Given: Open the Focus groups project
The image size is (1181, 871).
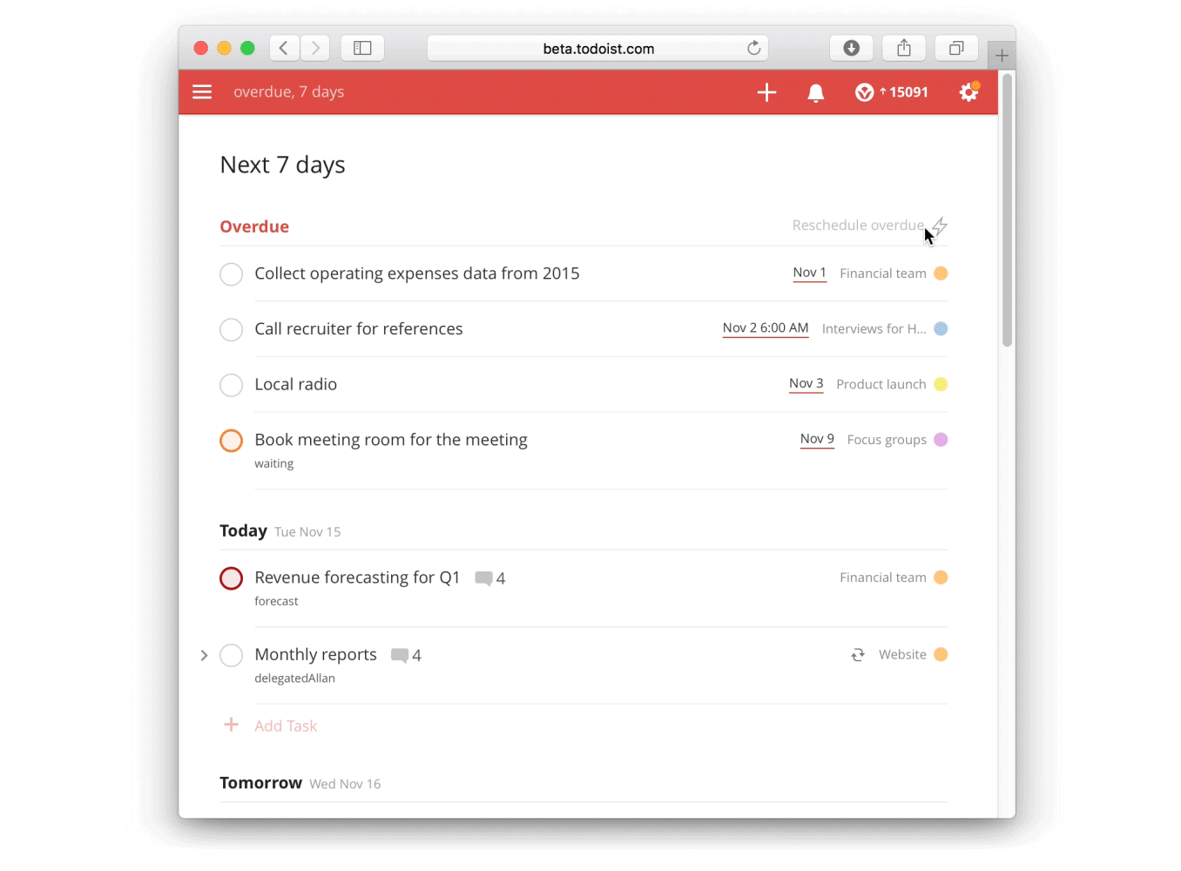Looking at the screenshot, I should (887, 440).
